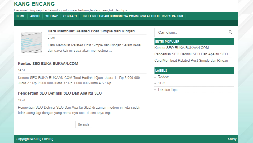
Task: Click the Pengertian SEO summary excerpt
Action: tap(79, 110)
